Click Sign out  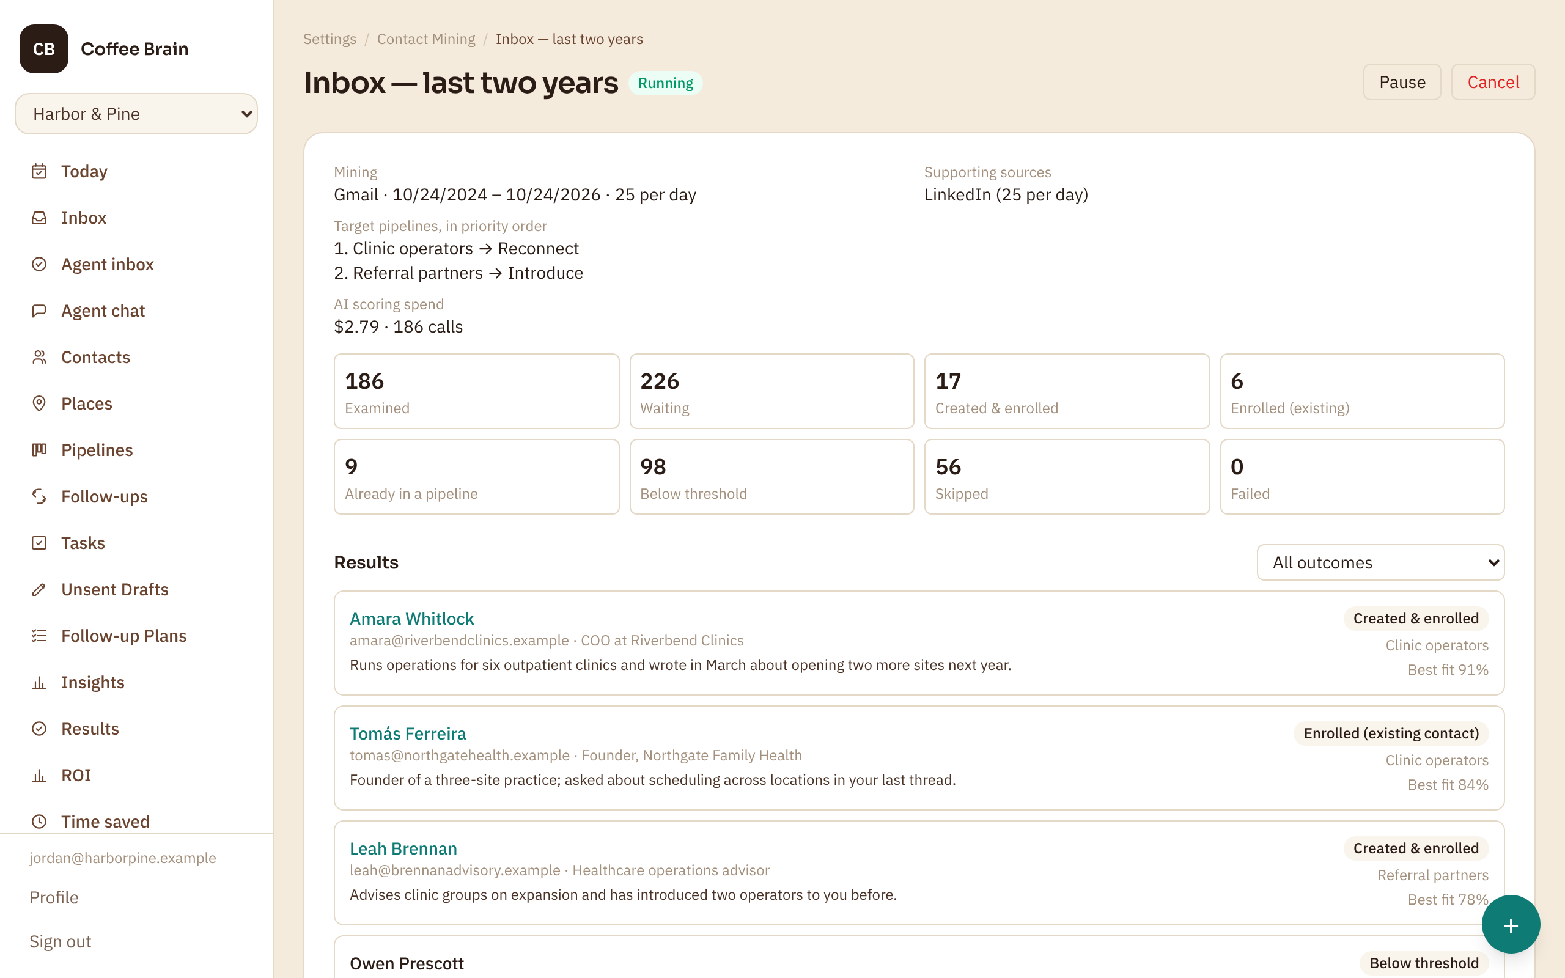pyautogui.click(x=60, y=942)
